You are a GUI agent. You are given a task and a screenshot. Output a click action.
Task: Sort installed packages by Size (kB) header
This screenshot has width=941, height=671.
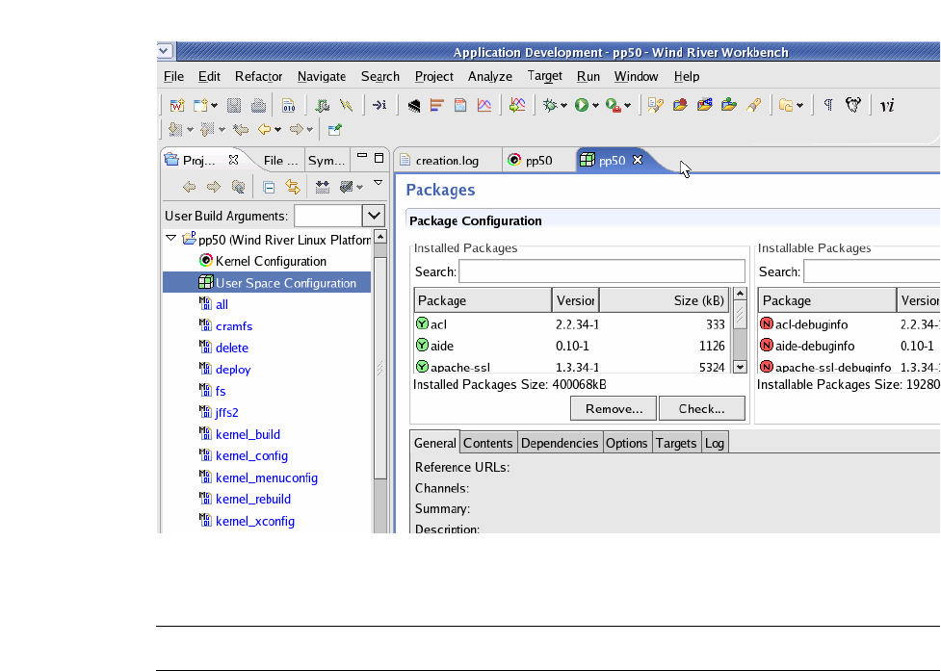(665, 300)
